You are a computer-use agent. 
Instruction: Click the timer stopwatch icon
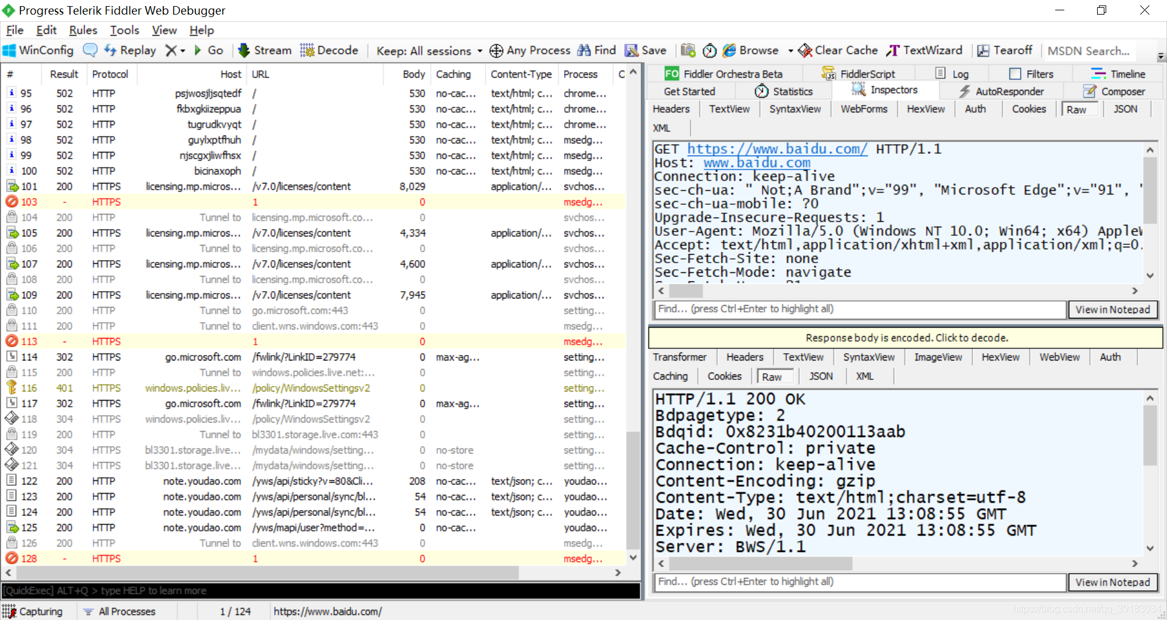click(x=709, y=50)
